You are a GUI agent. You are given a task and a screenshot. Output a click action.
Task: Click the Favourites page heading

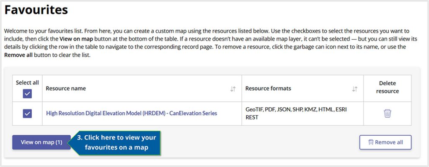[36, 10]
